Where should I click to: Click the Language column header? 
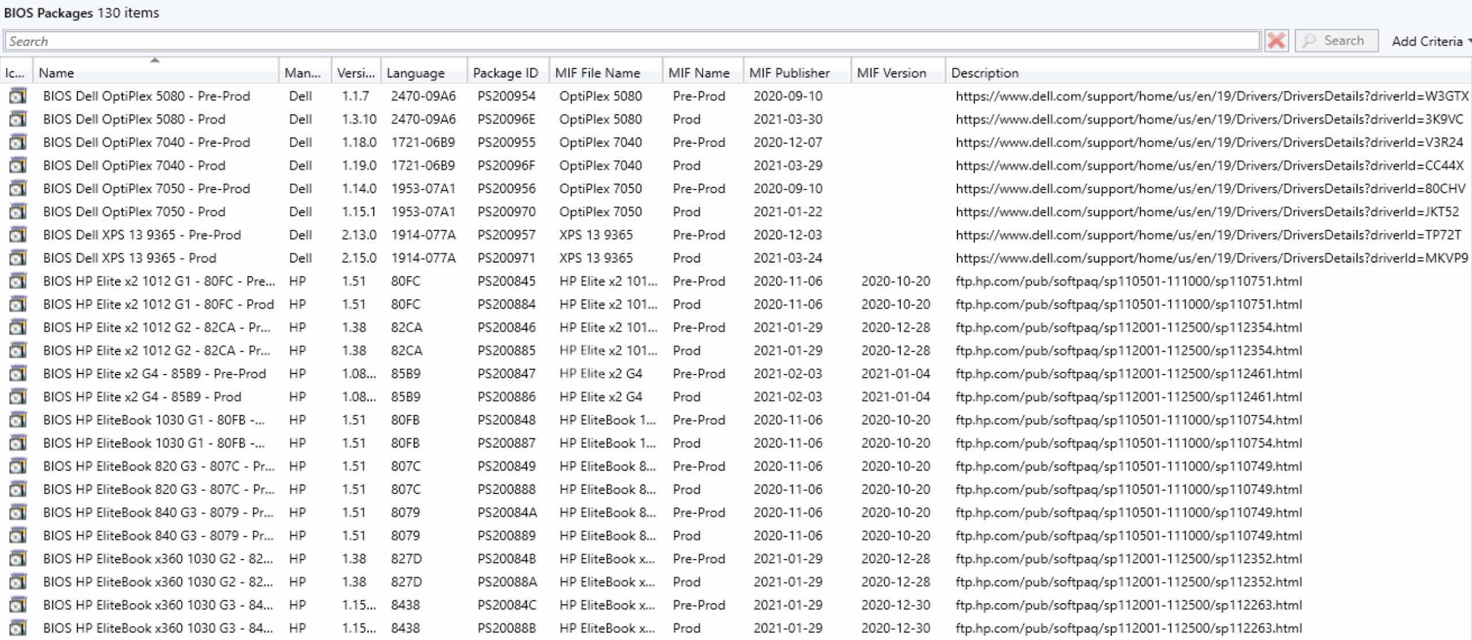(x=415, y=73)
